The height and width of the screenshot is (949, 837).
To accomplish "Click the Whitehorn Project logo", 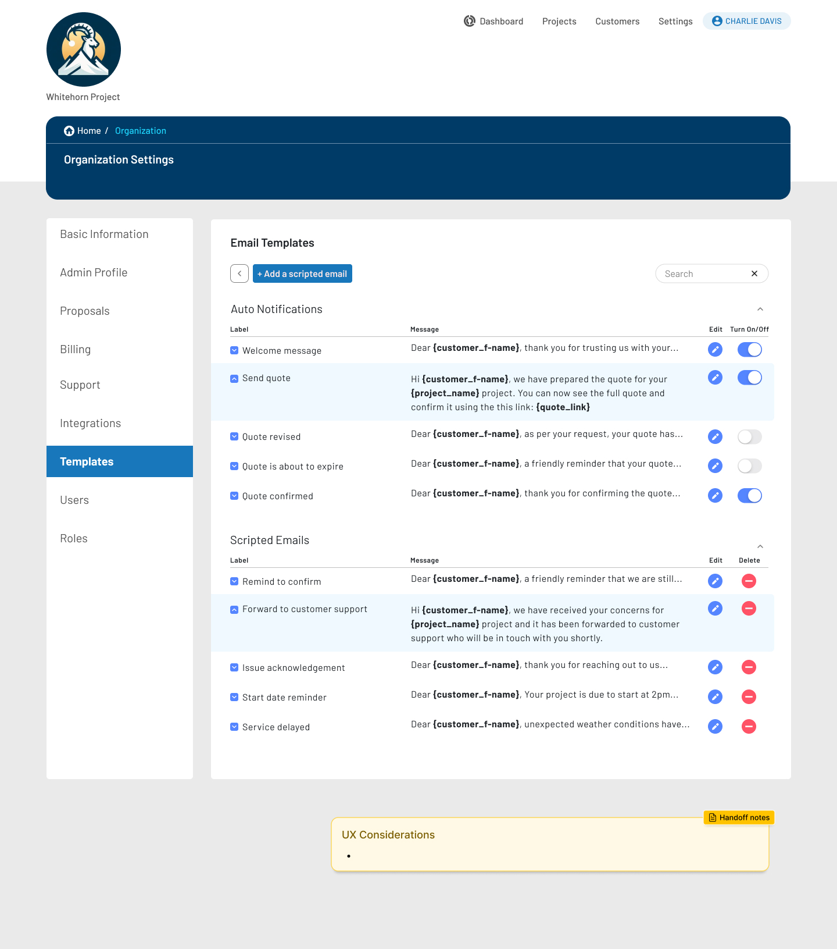I will (x=84, y=49).
